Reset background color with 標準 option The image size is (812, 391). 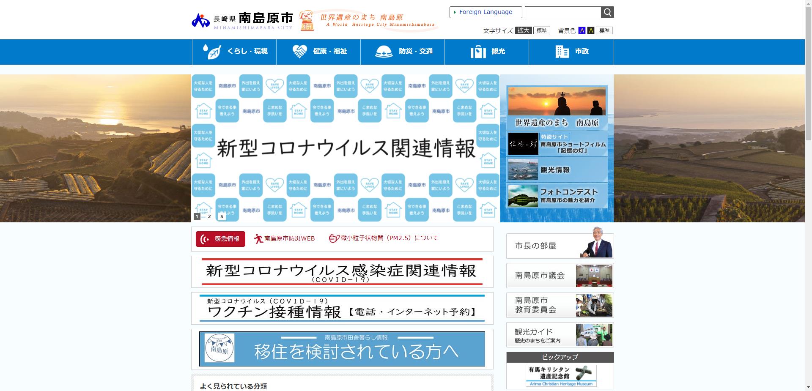[604, 30]
